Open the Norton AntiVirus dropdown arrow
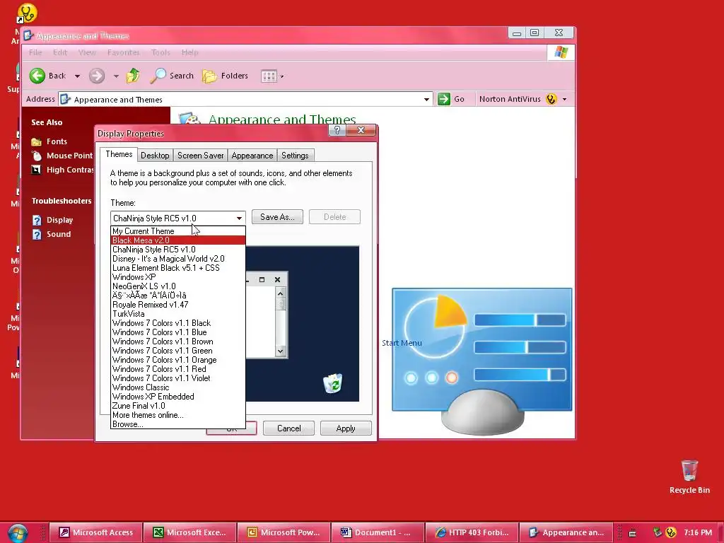724x543 pixels. 564,99
